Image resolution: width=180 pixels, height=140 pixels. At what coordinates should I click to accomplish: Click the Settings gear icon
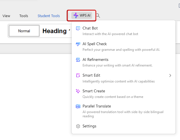[x=78, y=126]
